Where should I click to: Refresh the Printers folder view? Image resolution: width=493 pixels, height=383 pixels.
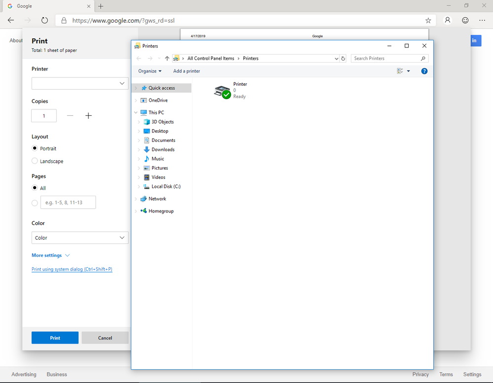(343, 58)
